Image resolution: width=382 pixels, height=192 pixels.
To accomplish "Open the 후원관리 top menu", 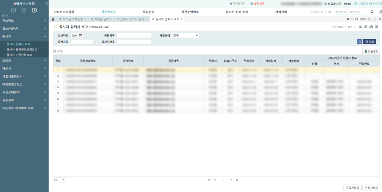I will click(149, 12).
